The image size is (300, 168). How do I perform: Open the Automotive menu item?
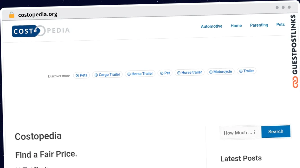211,26
